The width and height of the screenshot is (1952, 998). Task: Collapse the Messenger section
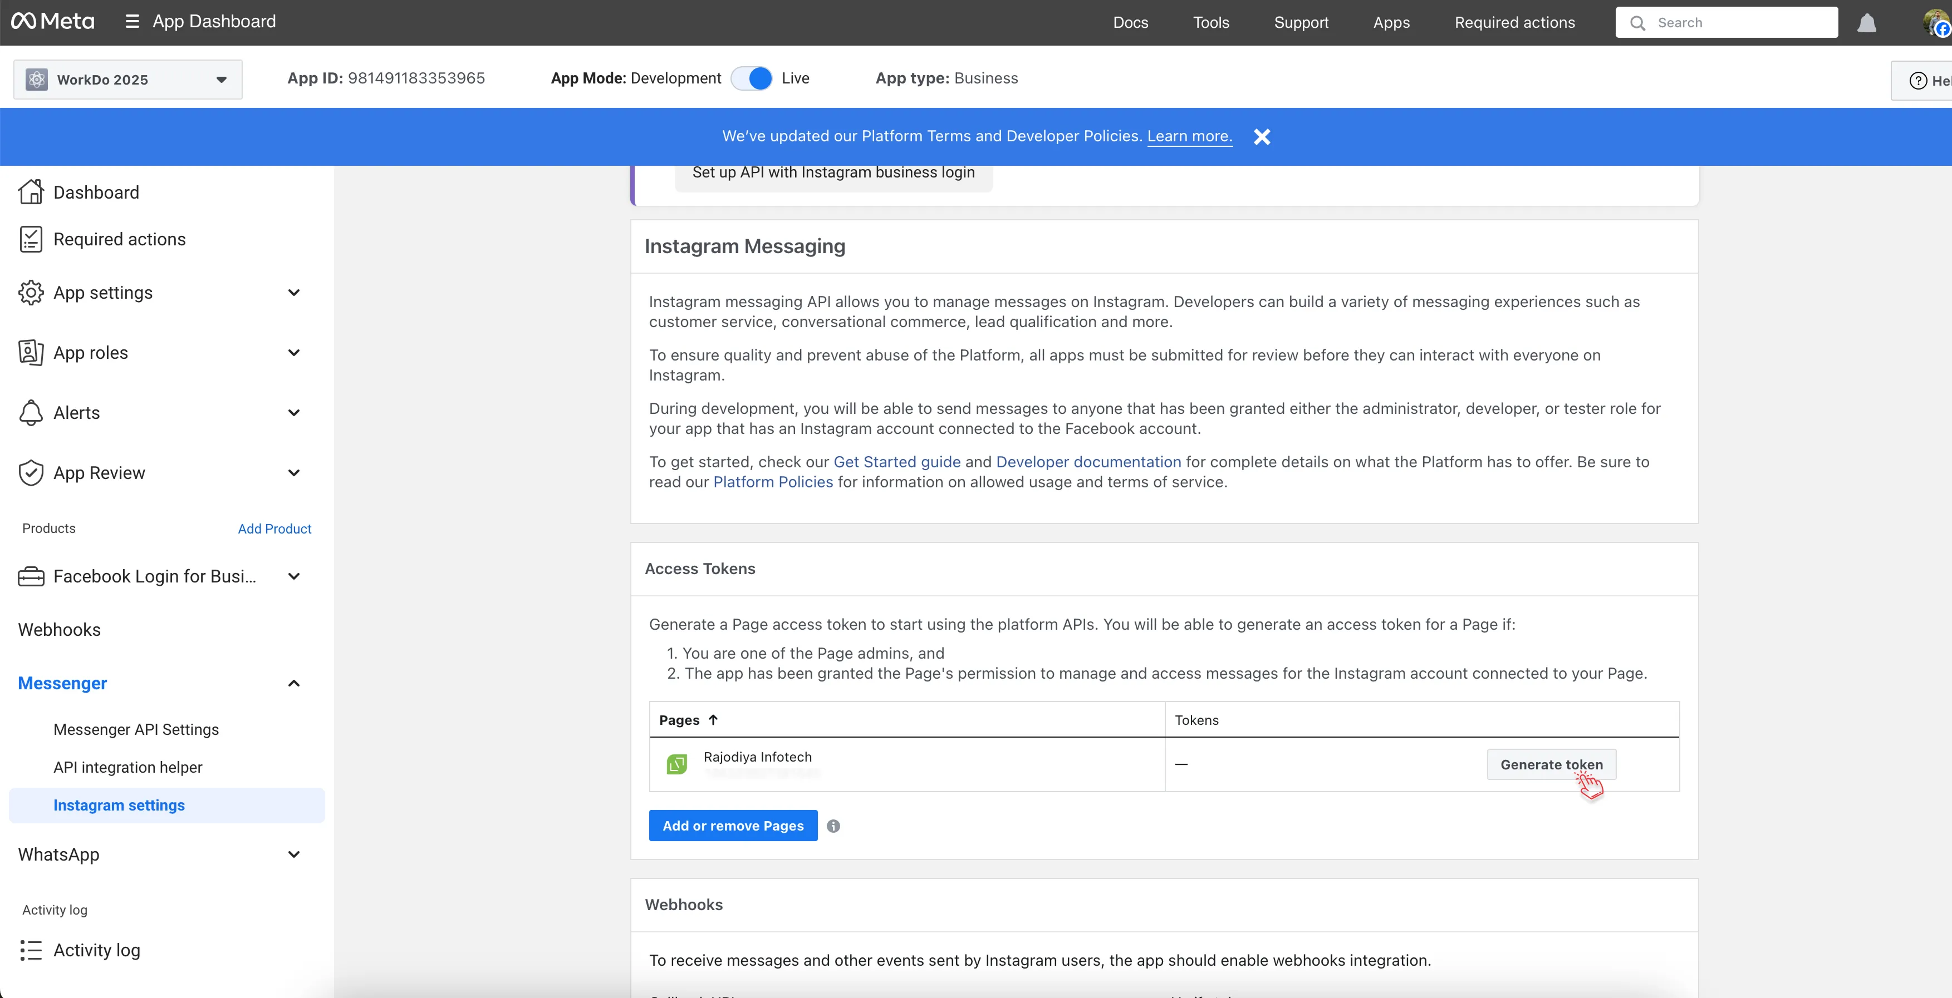(294, 684)
